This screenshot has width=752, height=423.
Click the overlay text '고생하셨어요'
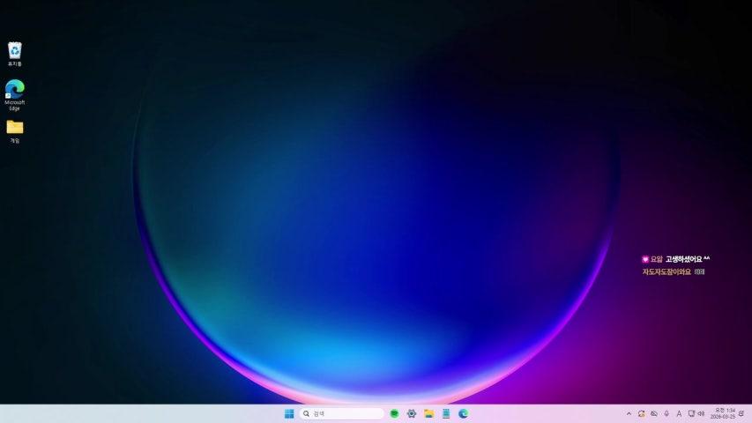pyautogui.click(x=683, y=259)
